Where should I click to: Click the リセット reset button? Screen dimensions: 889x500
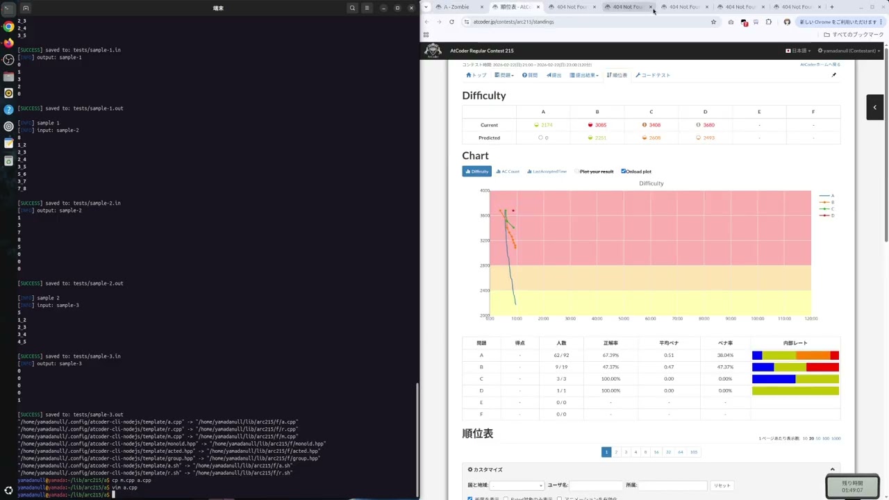click(722, 485)
